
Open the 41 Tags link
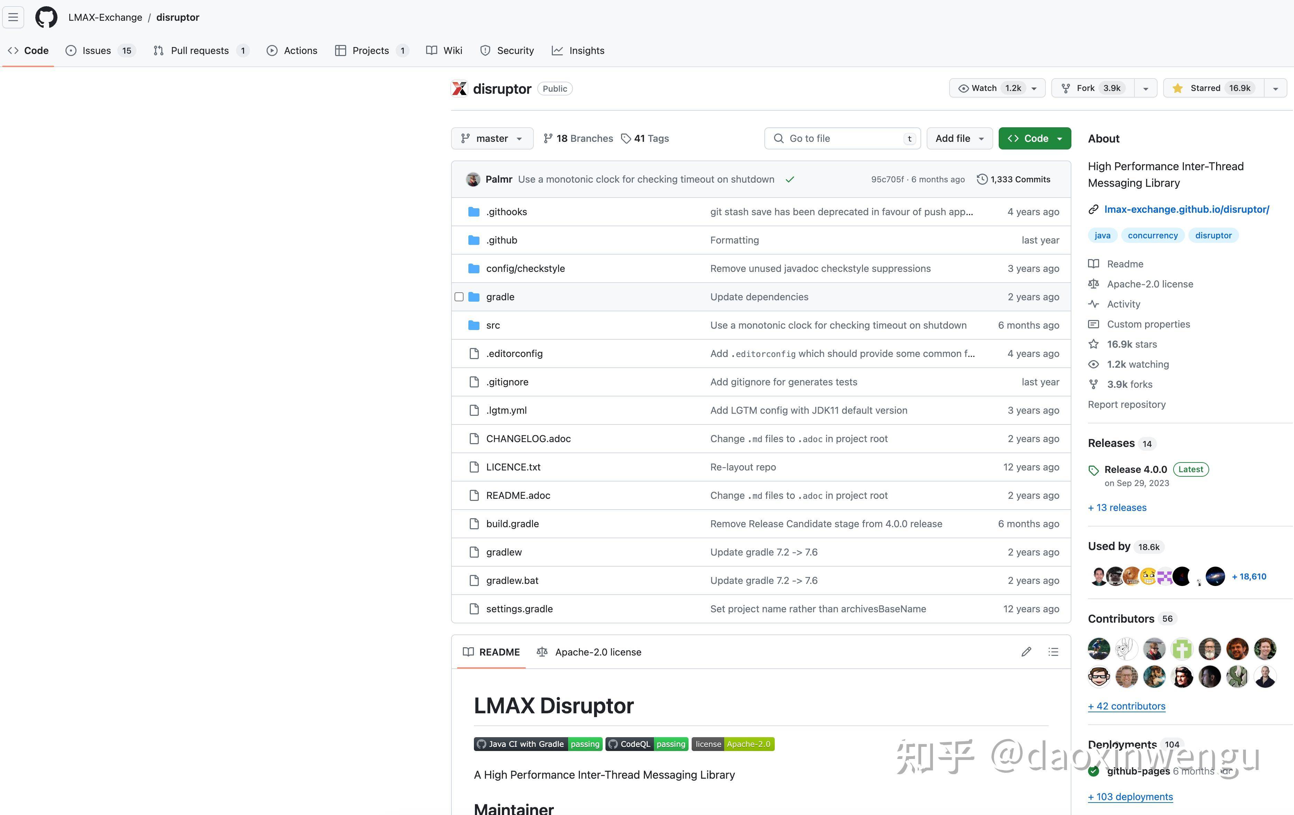645,138
